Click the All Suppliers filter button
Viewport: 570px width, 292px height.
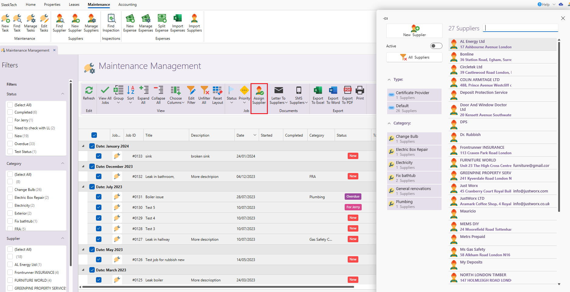click(414, 57)
